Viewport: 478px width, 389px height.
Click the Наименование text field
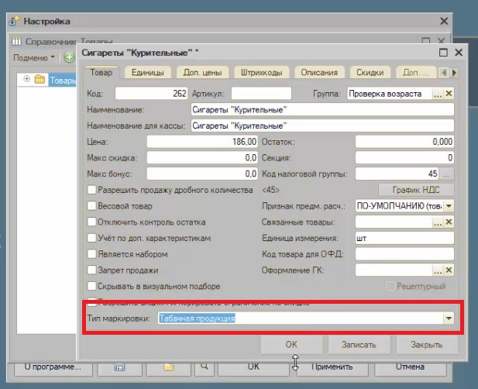point(322,109)
